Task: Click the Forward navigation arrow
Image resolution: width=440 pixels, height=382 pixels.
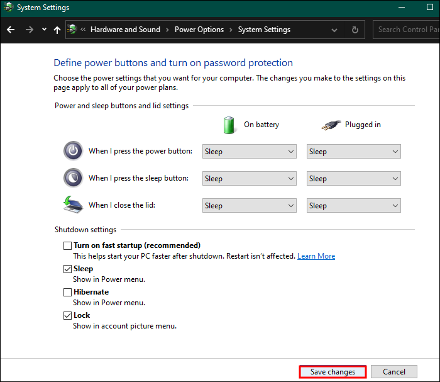Action: coord(29,30)
